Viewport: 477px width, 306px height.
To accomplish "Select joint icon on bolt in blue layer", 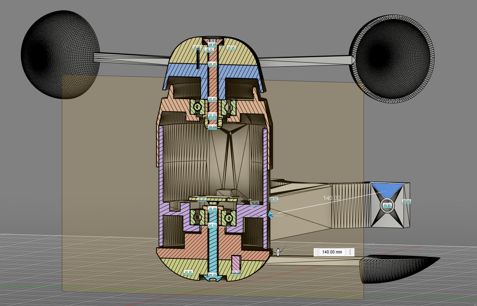I will 213,64.
